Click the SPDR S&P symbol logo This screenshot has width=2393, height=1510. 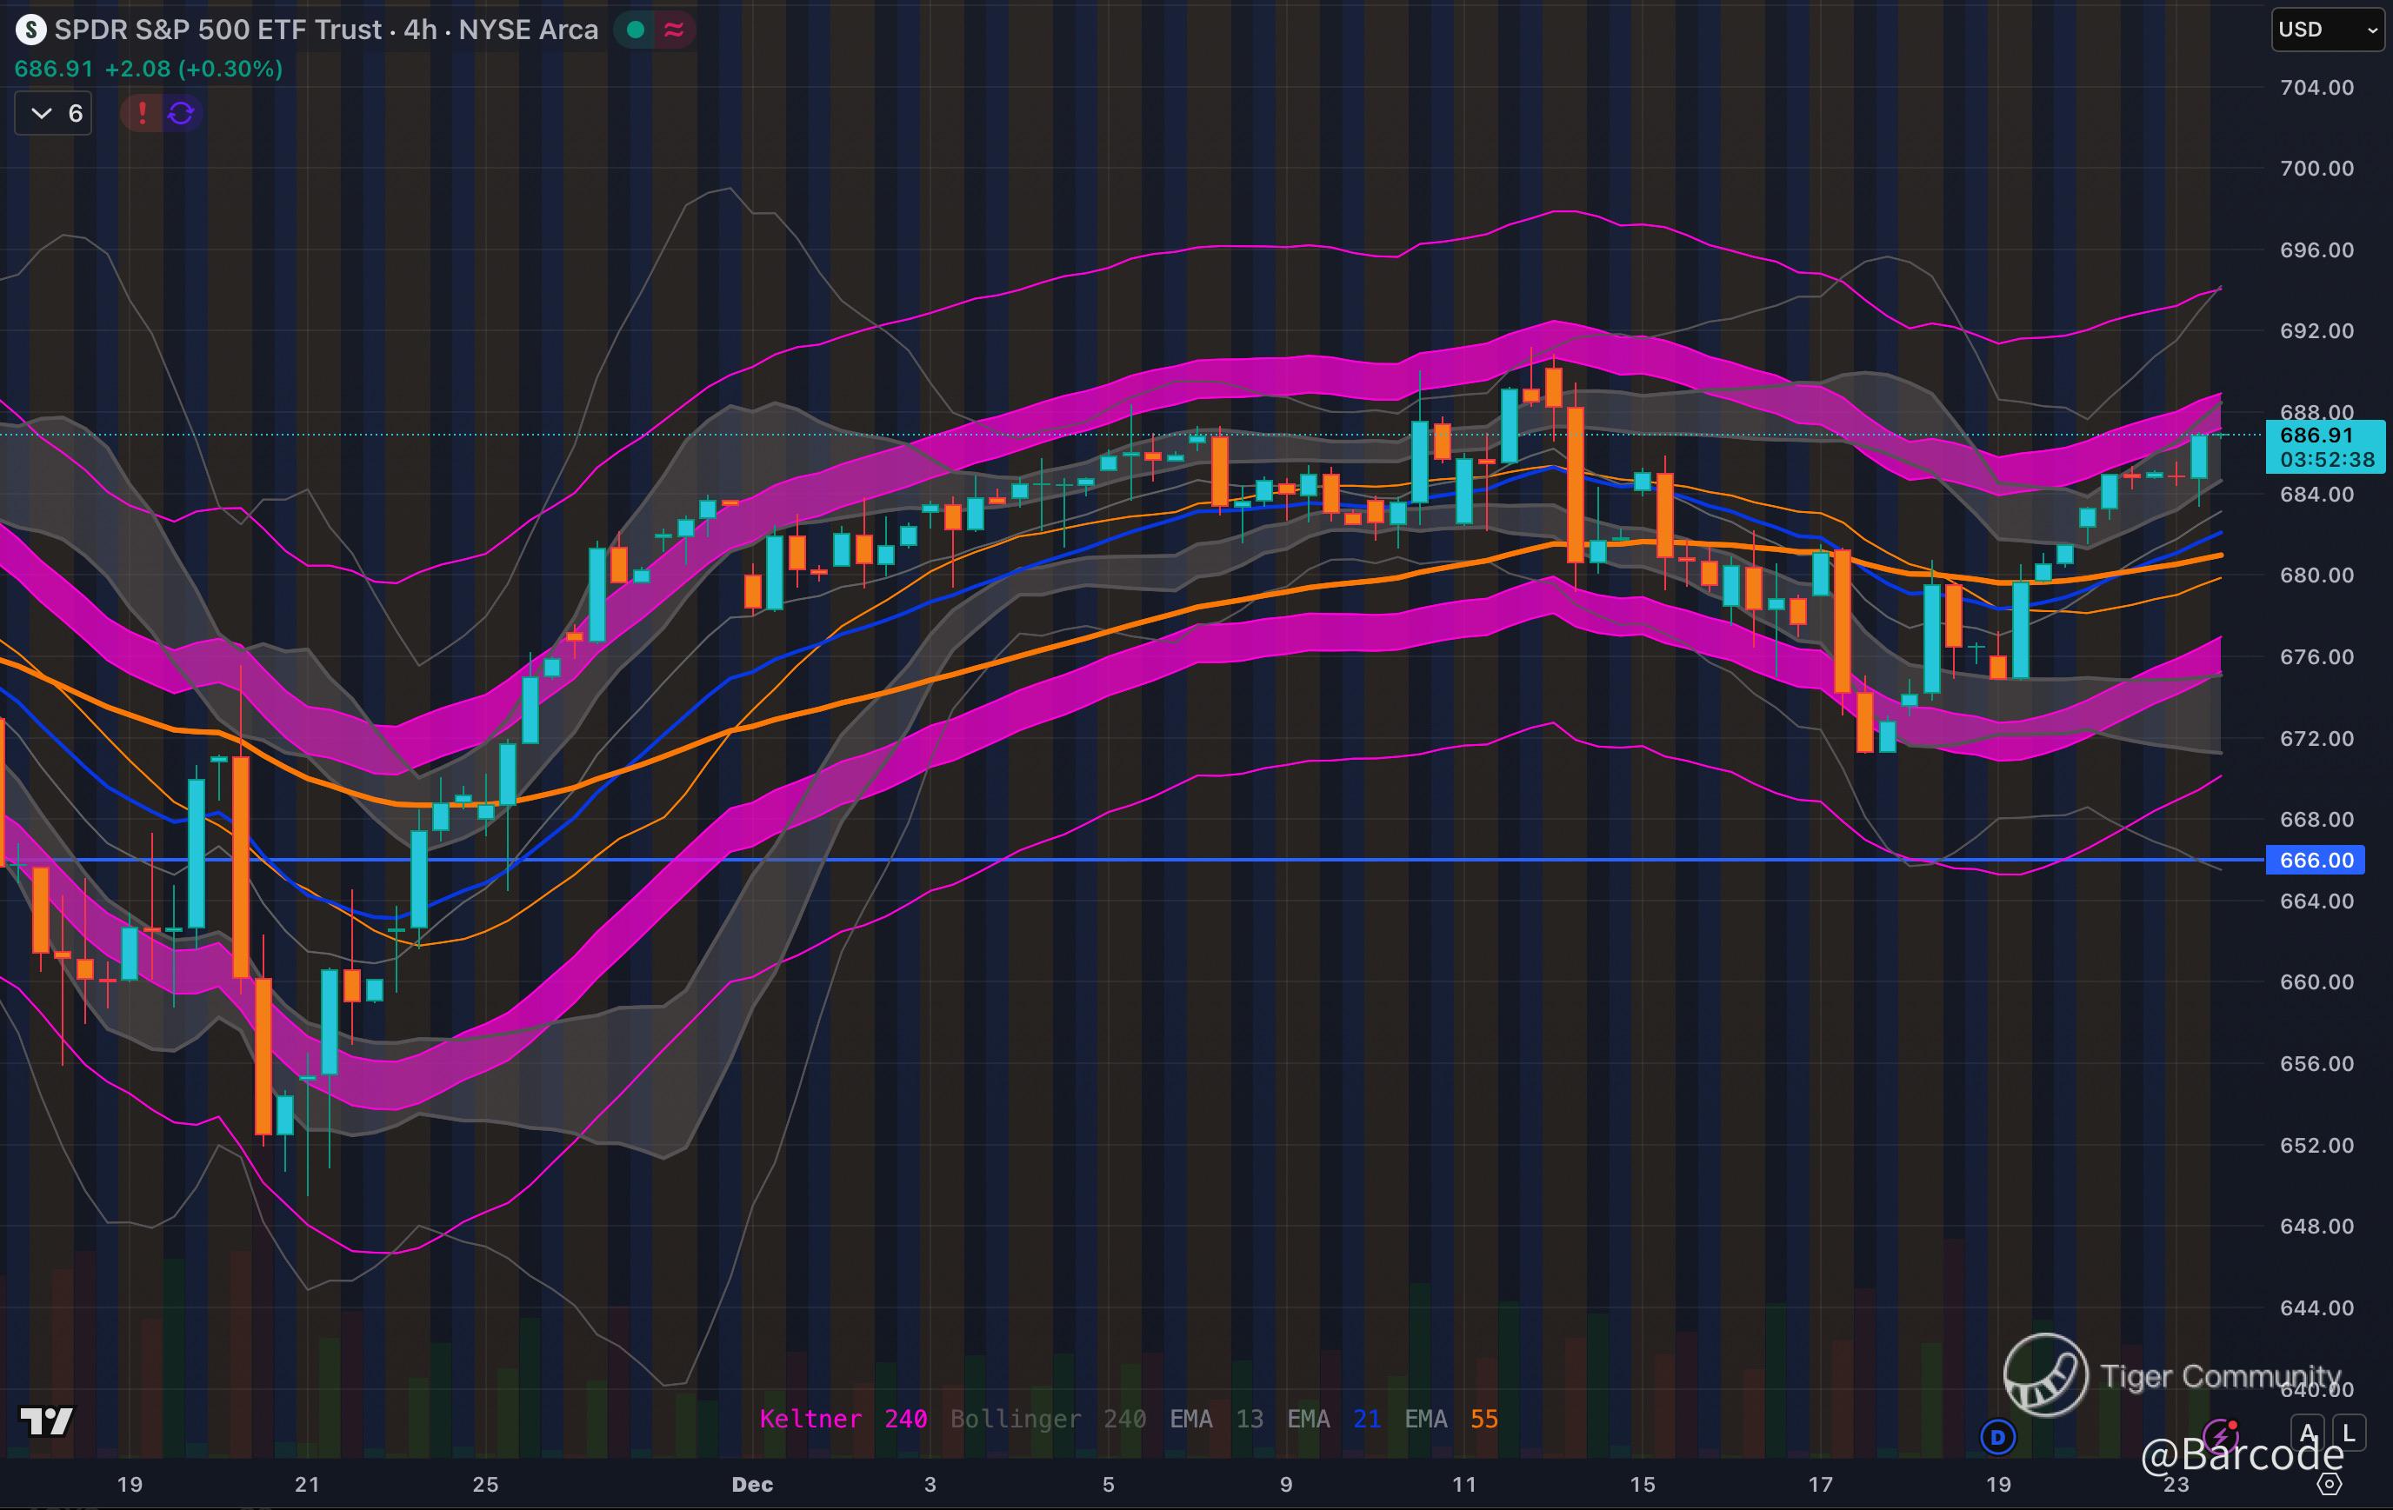[x=30, y=30]
